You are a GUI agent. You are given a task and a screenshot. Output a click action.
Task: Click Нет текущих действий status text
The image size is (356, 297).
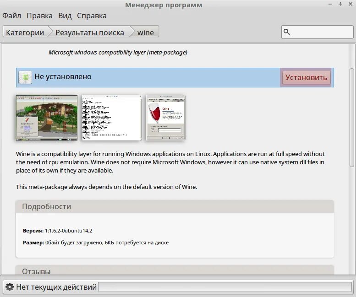(x=56, y=287)
